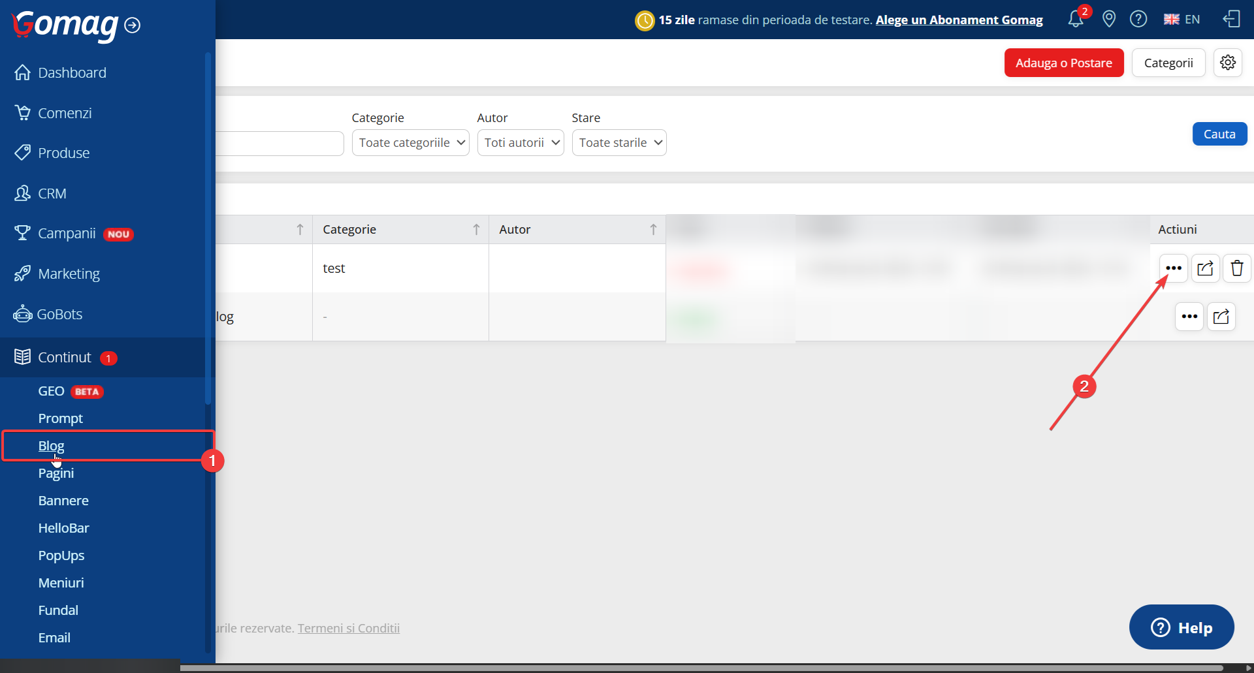Open the Campanii section

65,233
